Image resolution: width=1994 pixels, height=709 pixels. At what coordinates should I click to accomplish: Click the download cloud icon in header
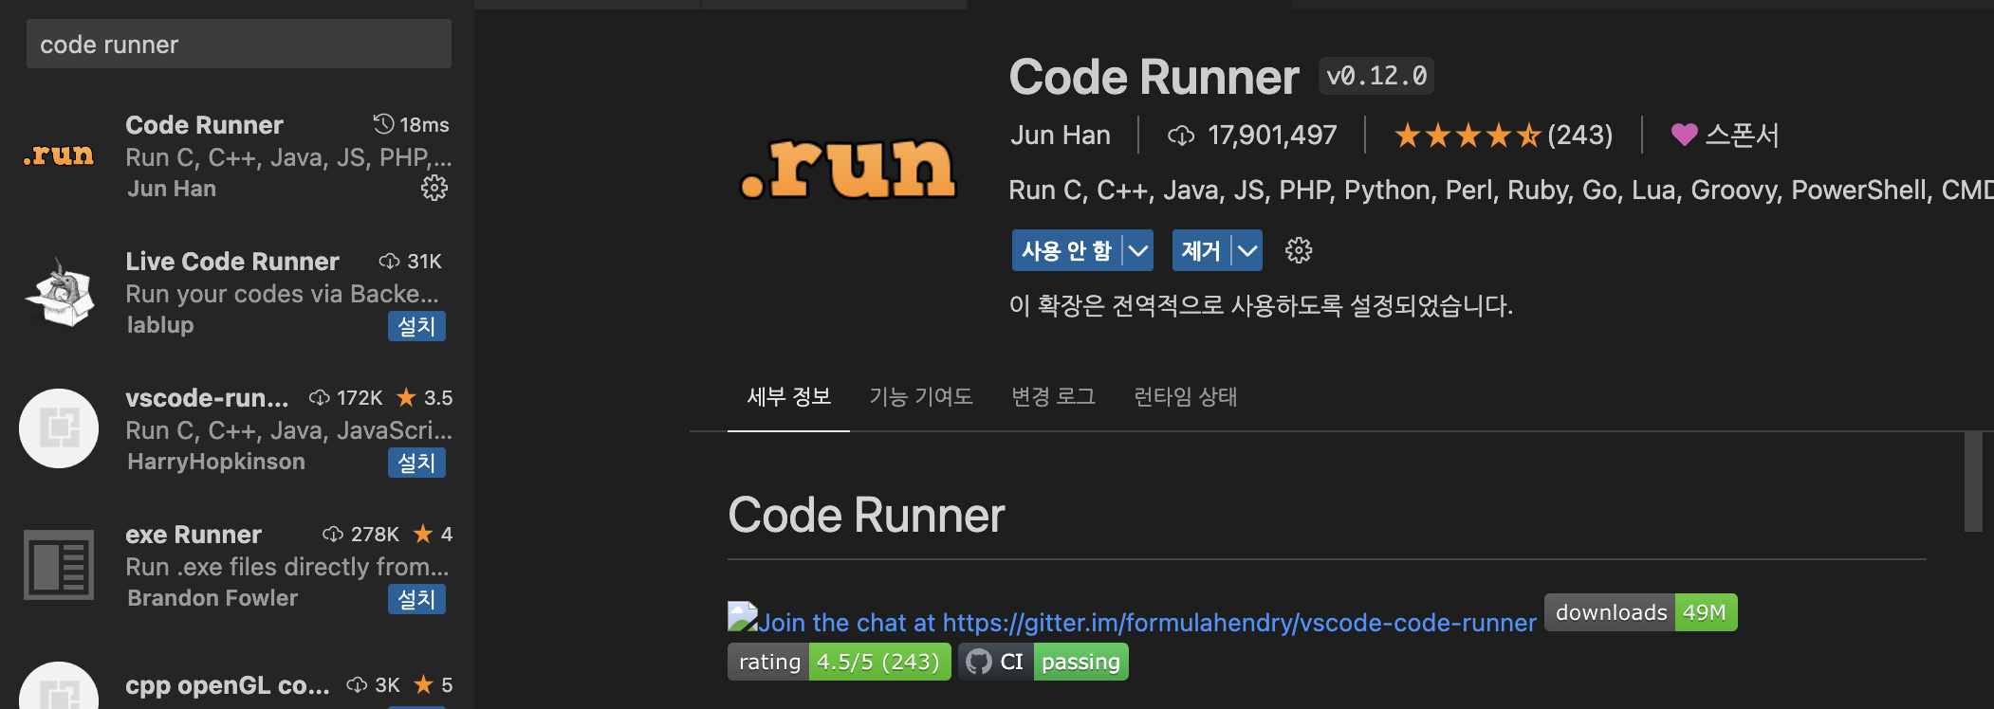1181,136
